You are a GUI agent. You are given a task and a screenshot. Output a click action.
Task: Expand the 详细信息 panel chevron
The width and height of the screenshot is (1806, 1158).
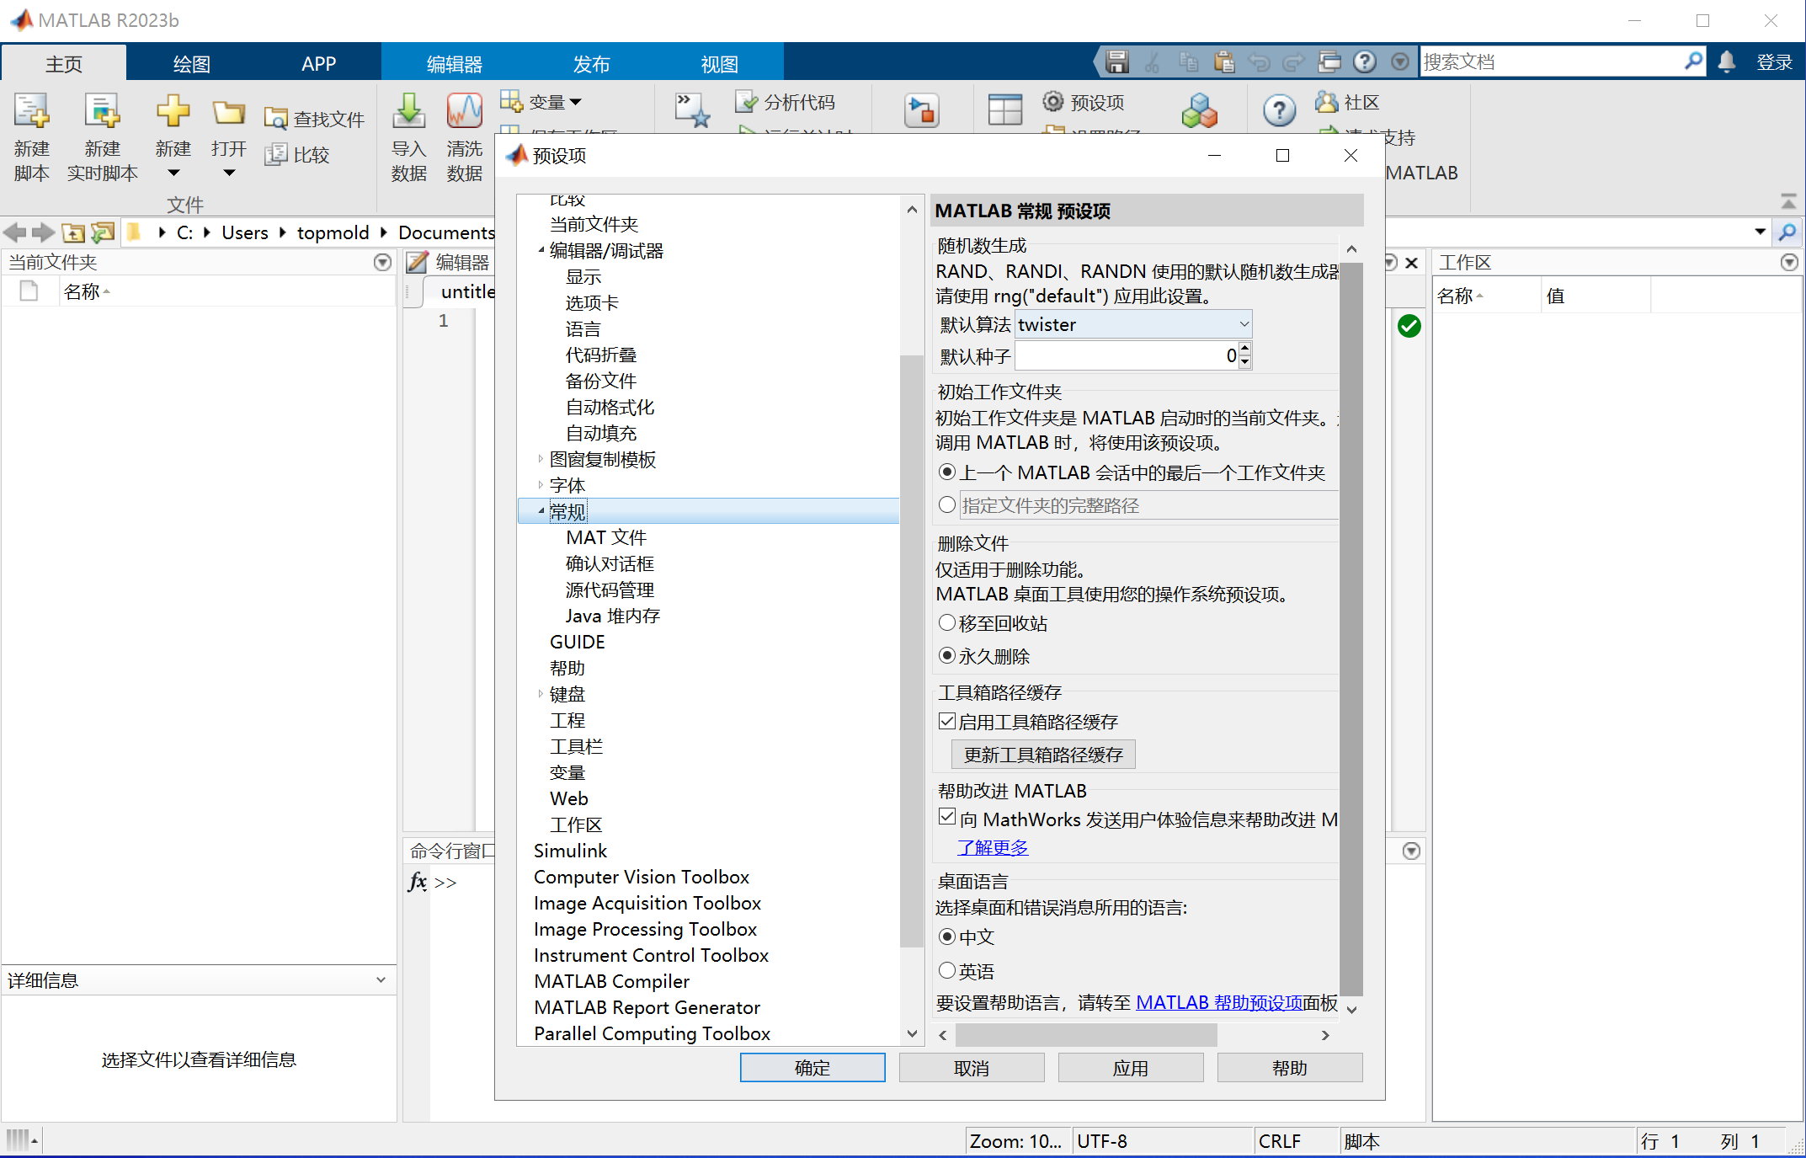381,979
